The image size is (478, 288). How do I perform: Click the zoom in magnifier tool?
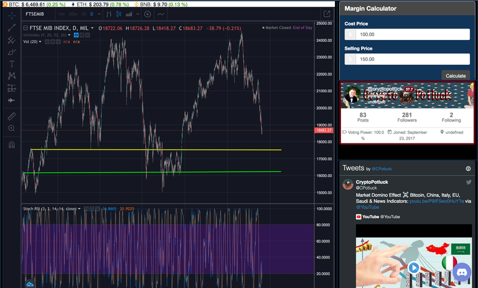[11, 128]
